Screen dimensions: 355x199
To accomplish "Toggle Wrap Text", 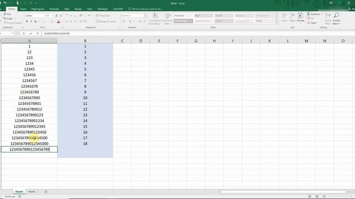I will pyautogui.click(x=103, y=15).
